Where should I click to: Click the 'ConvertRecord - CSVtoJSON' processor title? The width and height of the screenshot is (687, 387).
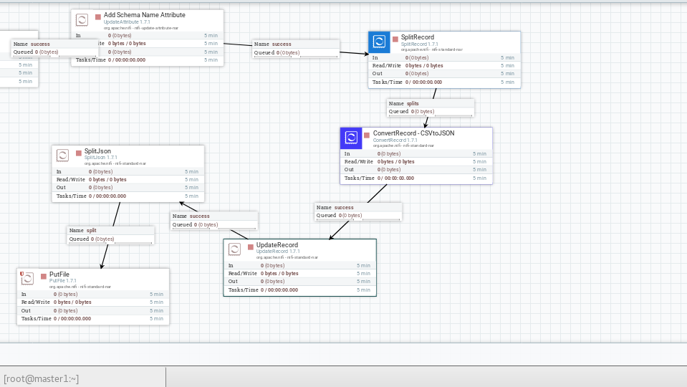(x=413, y=133)
